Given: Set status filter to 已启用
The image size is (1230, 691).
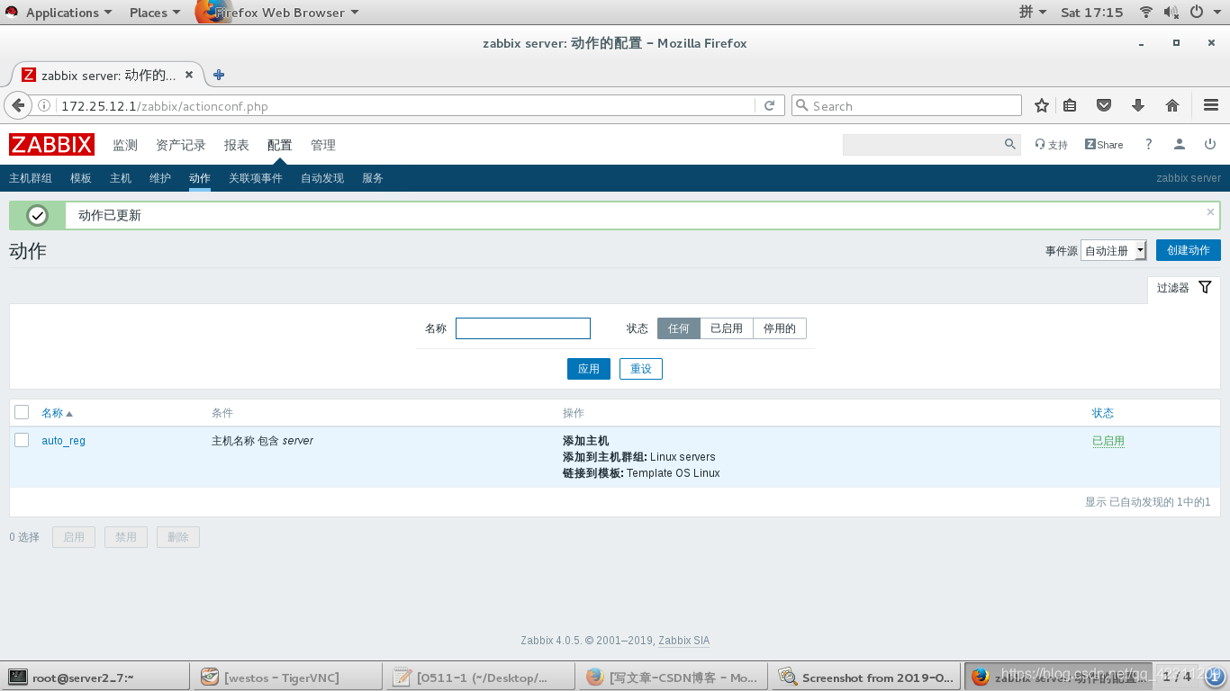Looking at the screenshot, I should point(727,328).
